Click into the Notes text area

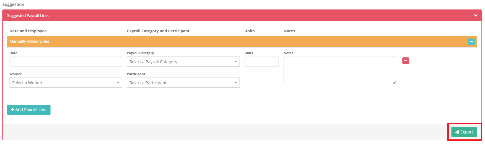(x=340, y=70)
